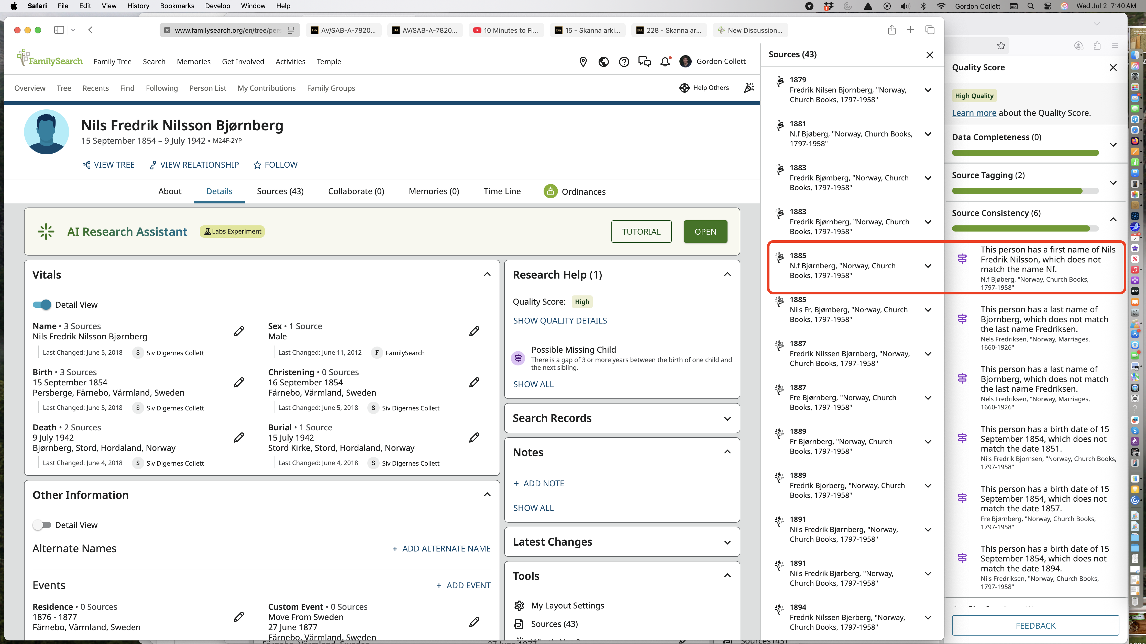
Task: Open the help question mark icon
Action: [x=624, y=62]
